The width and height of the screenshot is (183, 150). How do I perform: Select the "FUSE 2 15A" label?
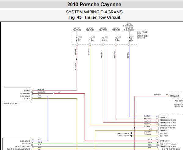(119, 39)
